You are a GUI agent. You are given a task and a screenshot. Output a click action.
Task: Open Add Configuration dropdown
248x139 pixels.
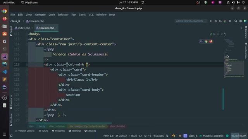click(x=191, y=21)
